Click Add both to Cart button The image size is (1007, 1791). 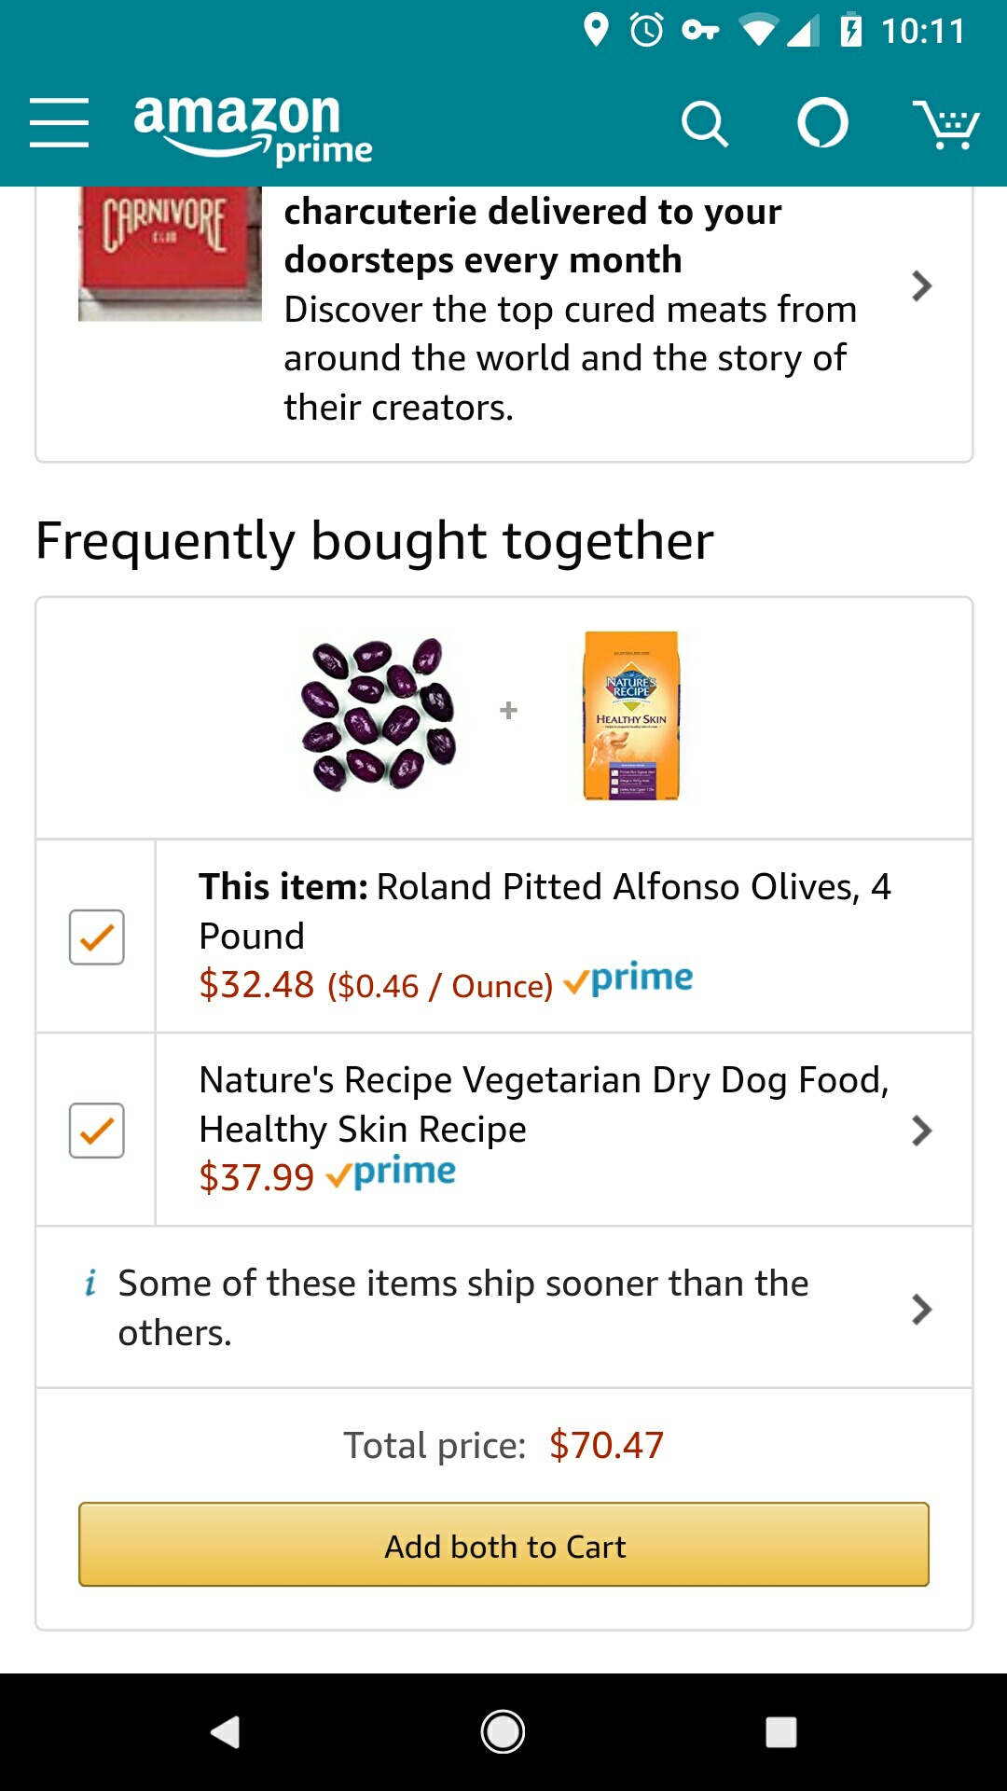504,1545
